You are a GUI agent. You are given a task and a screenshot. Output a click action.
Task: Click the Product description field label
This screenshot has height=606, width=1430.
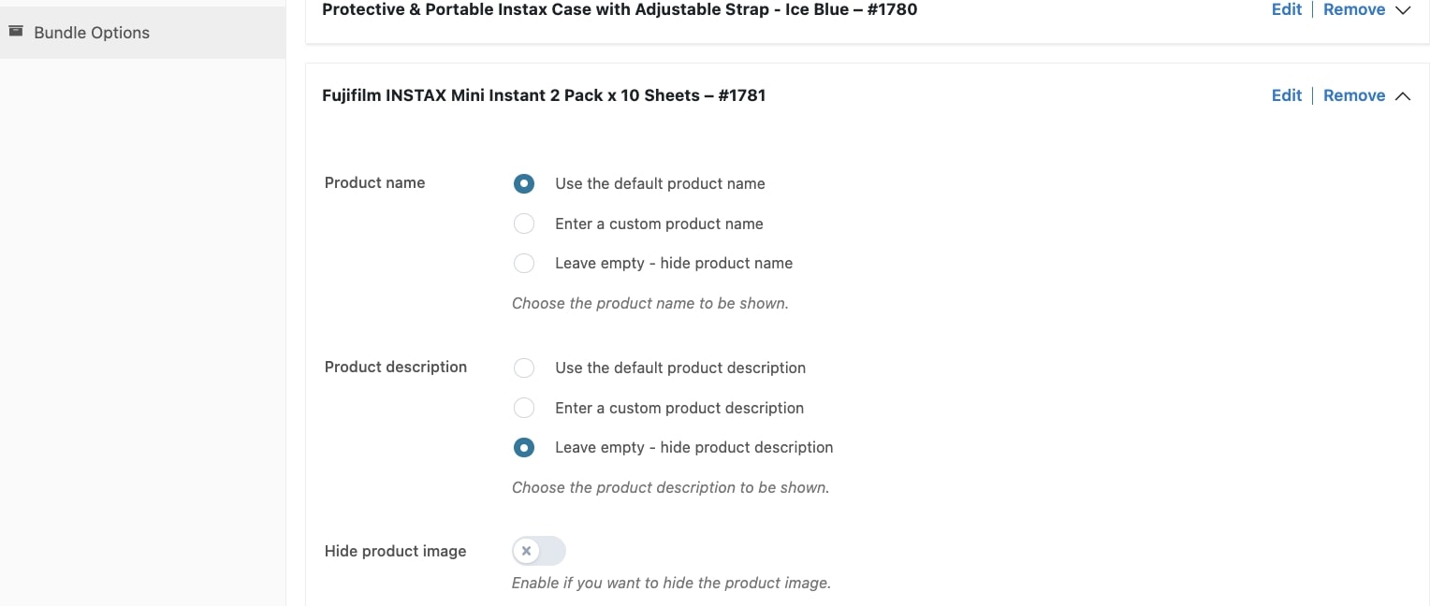pyautogui.click(x=396, y=367)
